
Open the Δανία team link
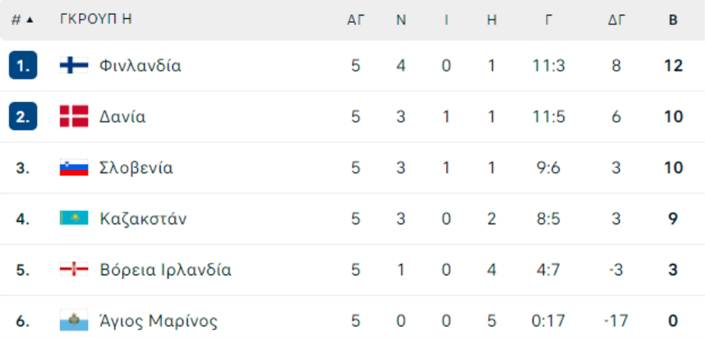point(123,117)
